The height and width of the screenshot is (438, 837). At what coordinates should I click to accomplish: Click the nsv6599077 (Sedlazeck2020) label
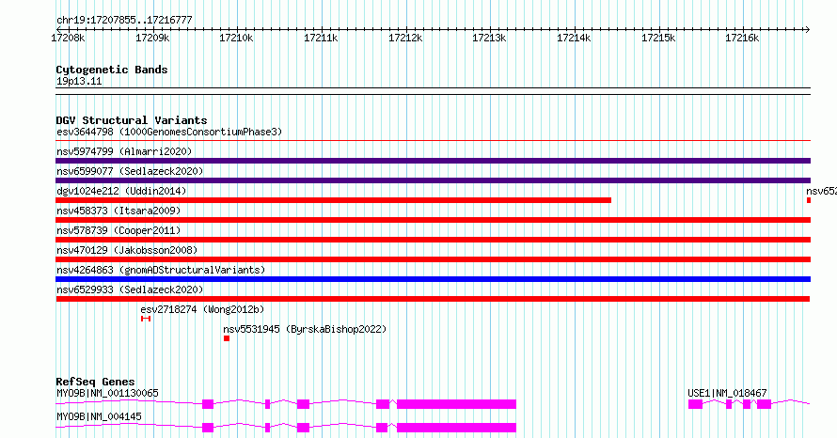(x=130, y=171)
